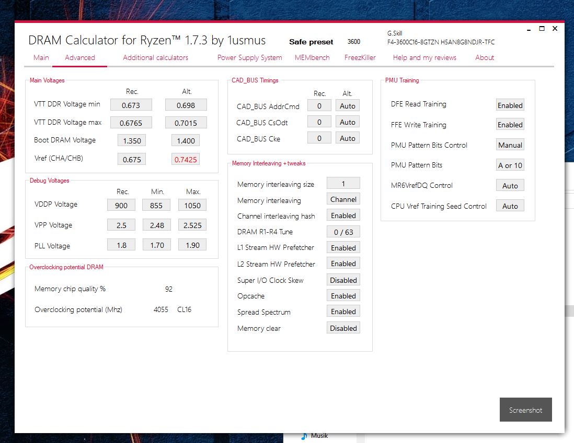
Task: Switch to the Main tab
Action: pyautogui.click(x=41, y=57)
